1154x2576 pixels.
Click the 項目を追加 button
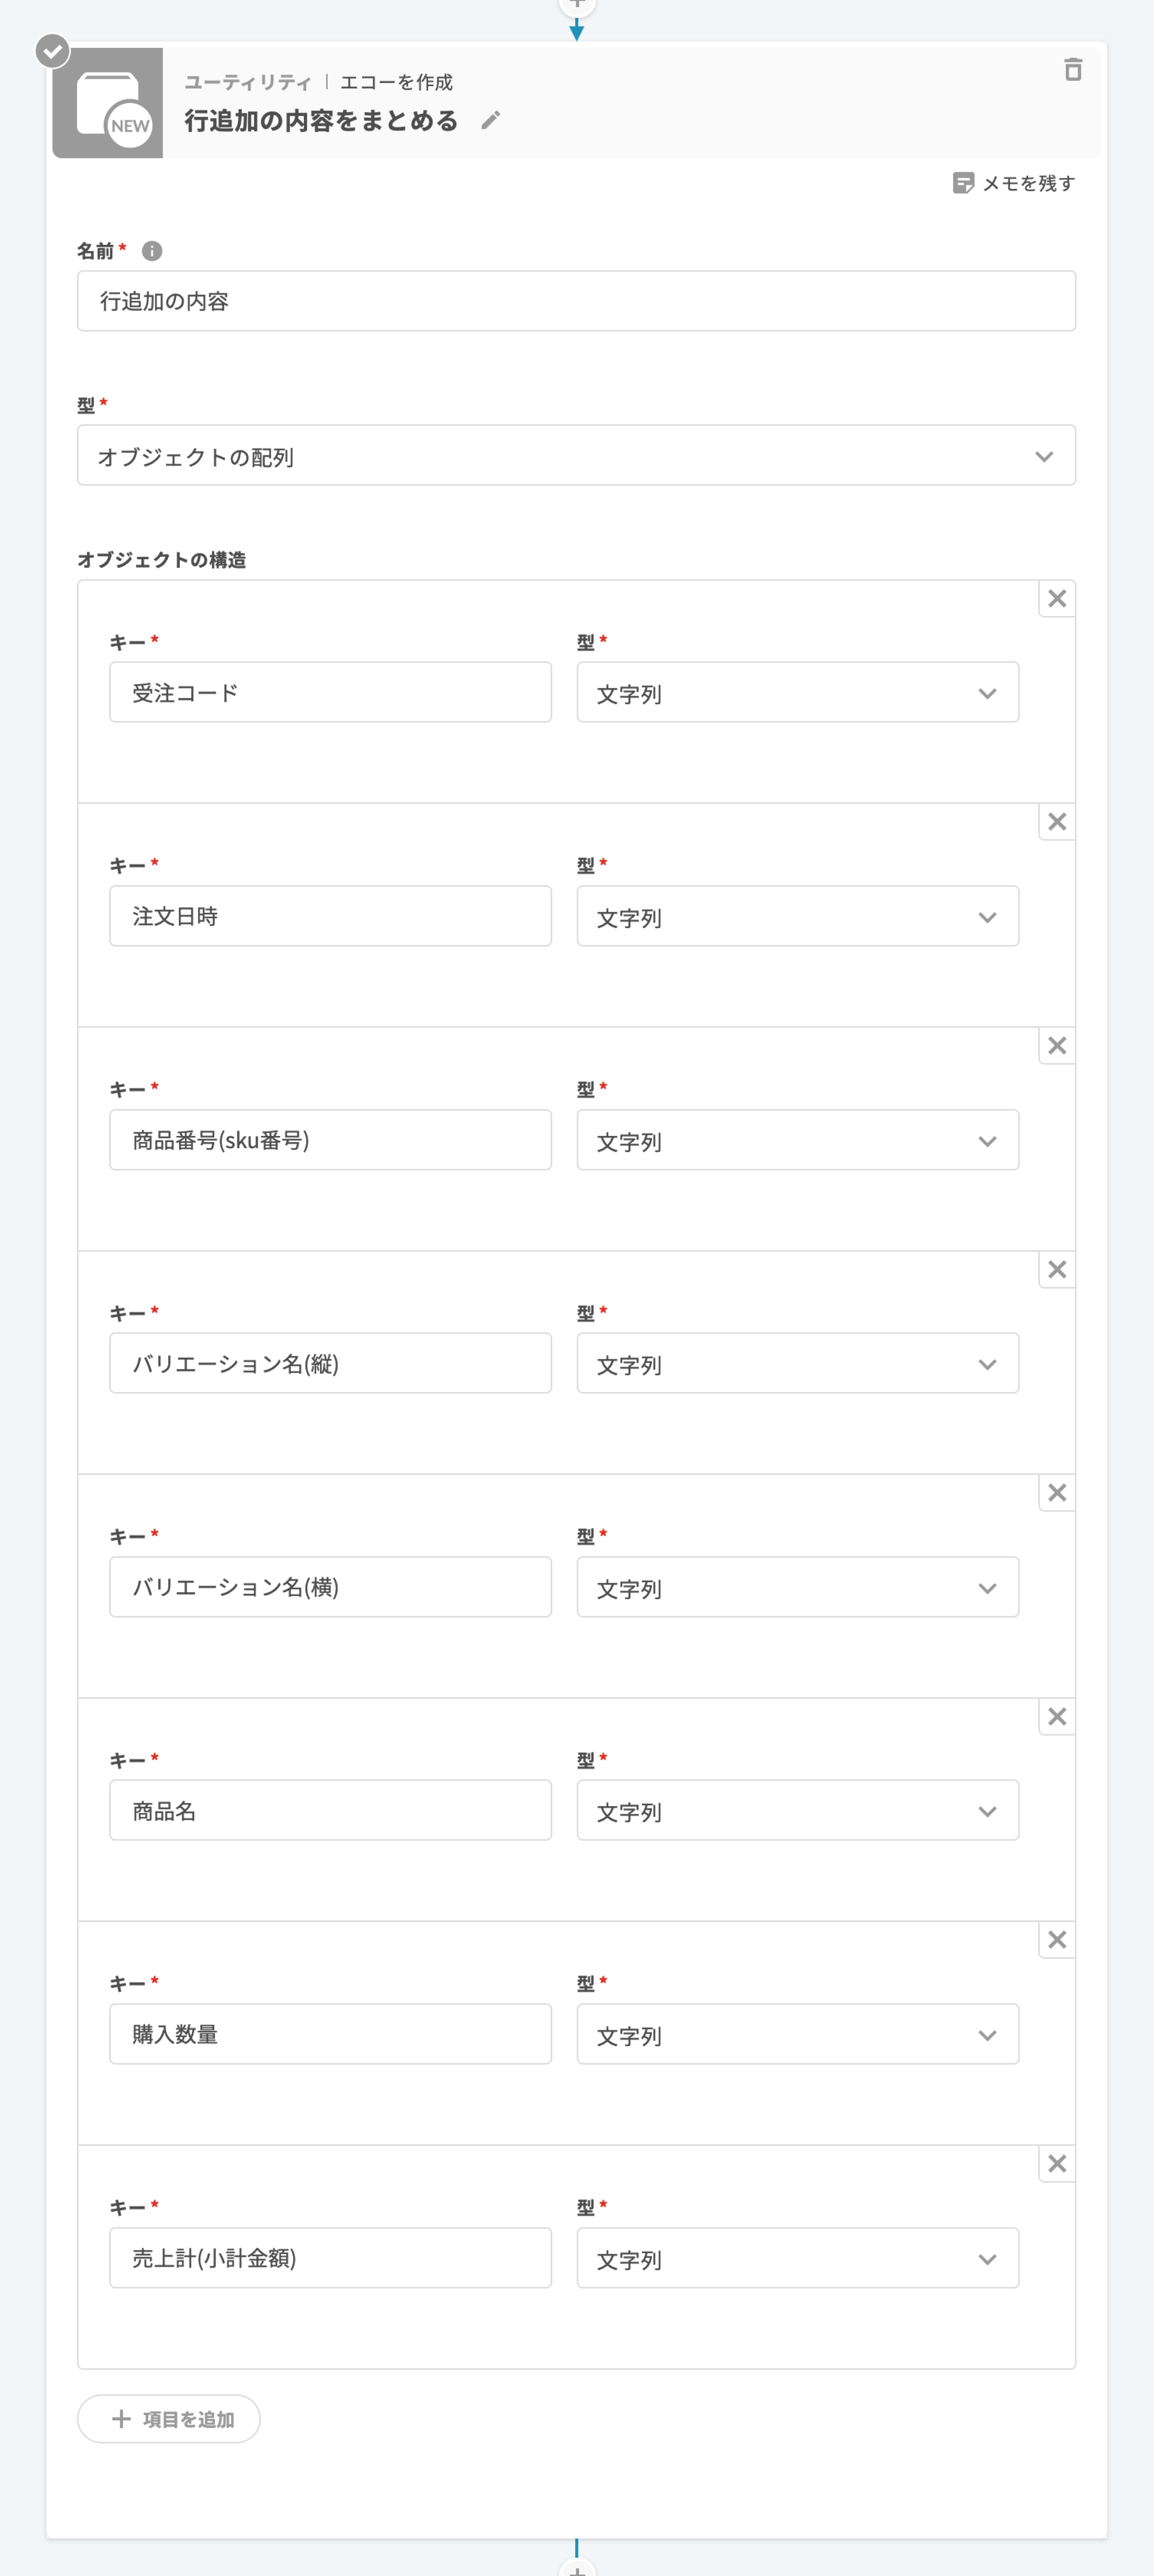click(x=169, y=2419)
